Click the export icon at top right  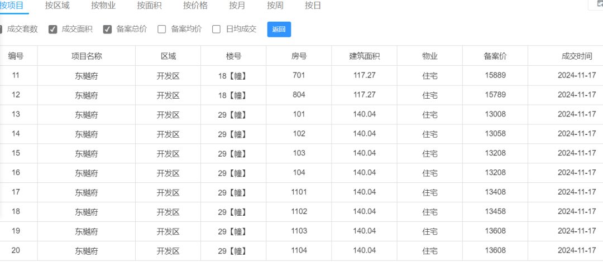pyautogui.click(x=599, y=4)
